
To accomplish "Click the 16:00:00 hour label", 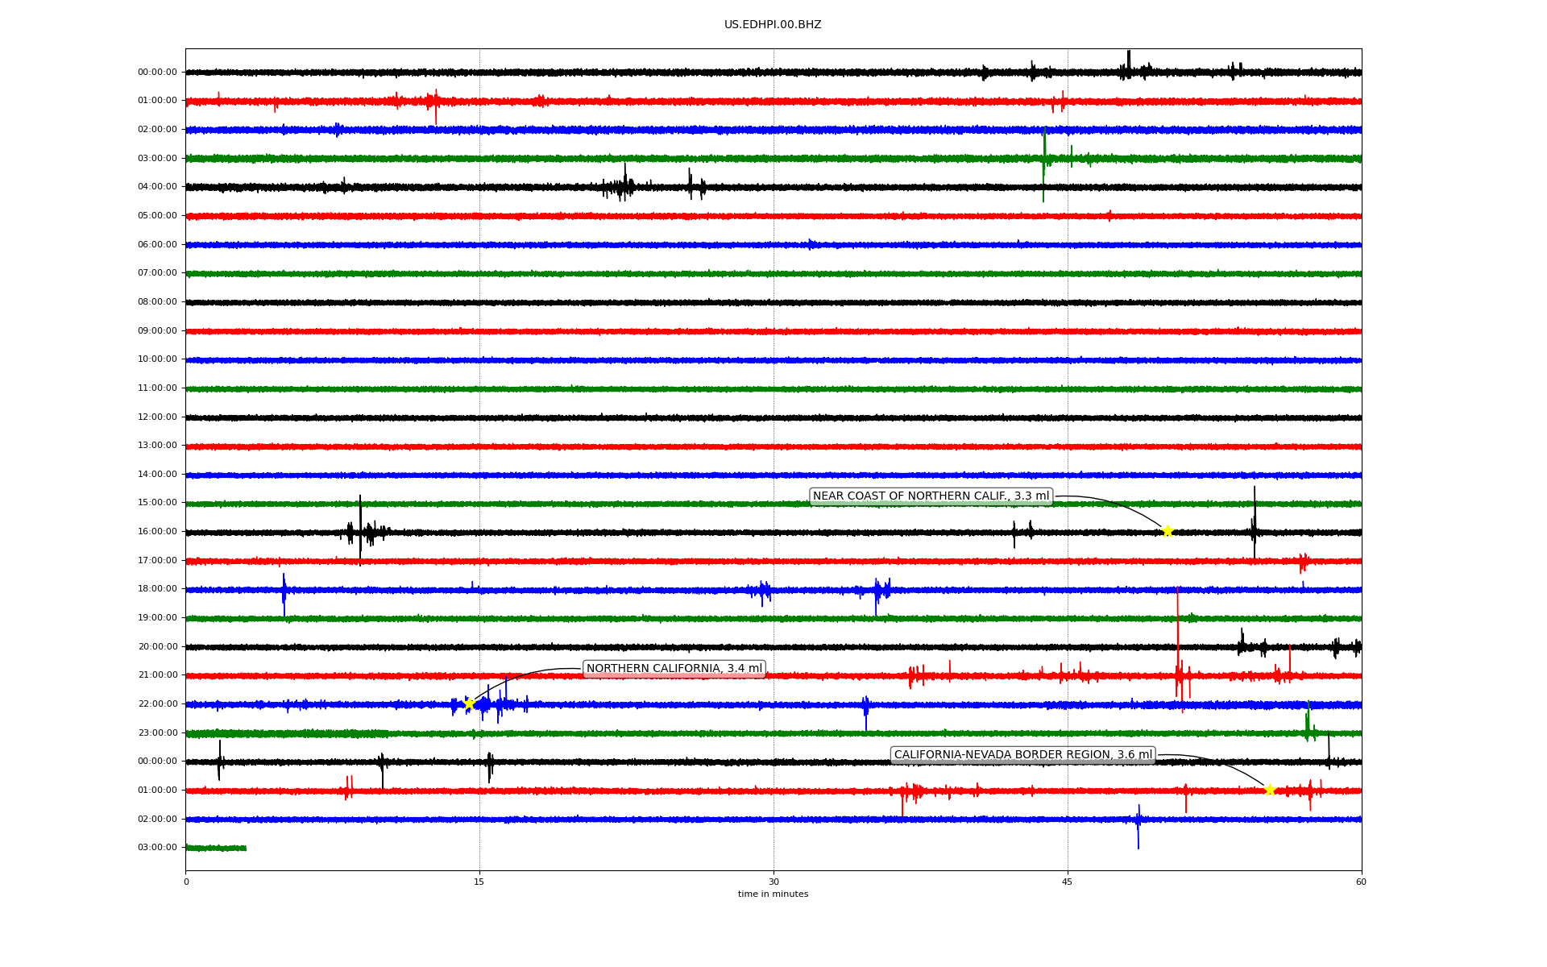I will 157,532.
